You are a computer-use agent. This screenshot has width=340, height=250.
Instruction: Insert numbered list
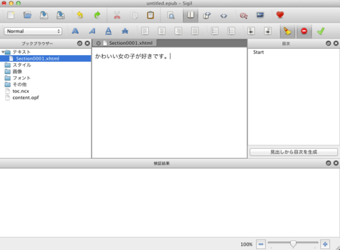click(x=231, y=31)
